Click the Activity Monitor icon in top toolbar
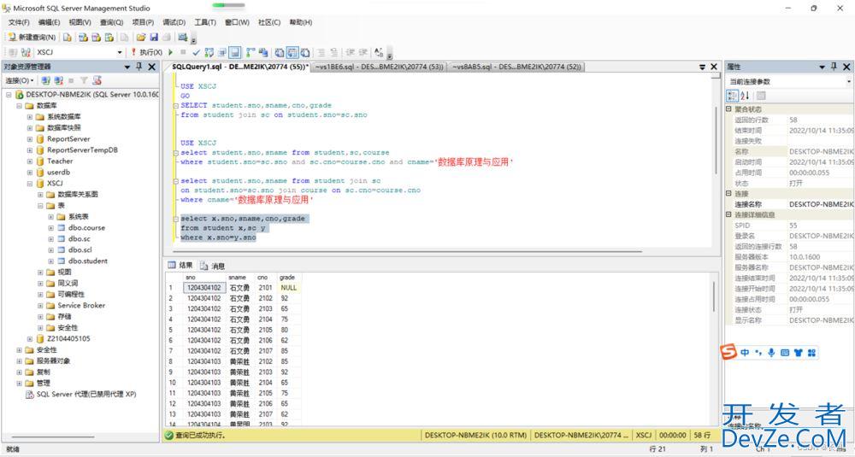Viewport: 855px width, 457px height. point(183,37)
